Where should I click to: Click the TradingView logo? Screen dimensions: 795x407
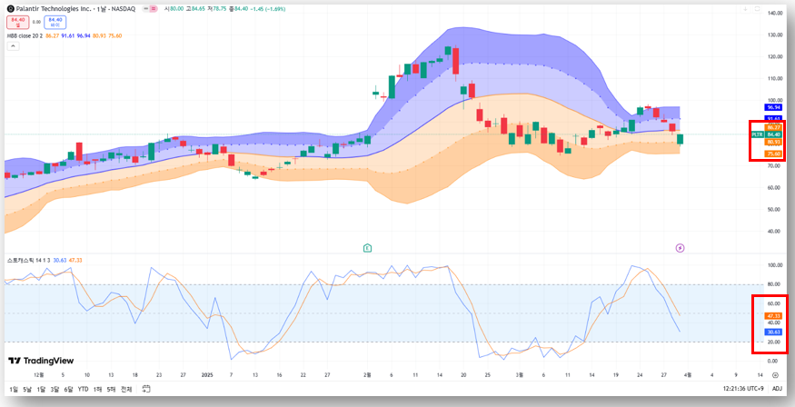(x=41, y=361)
